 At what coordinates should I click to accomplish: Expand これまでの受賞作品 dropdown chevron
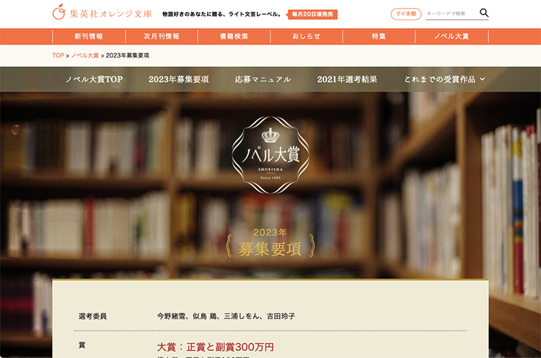[483, 79]
